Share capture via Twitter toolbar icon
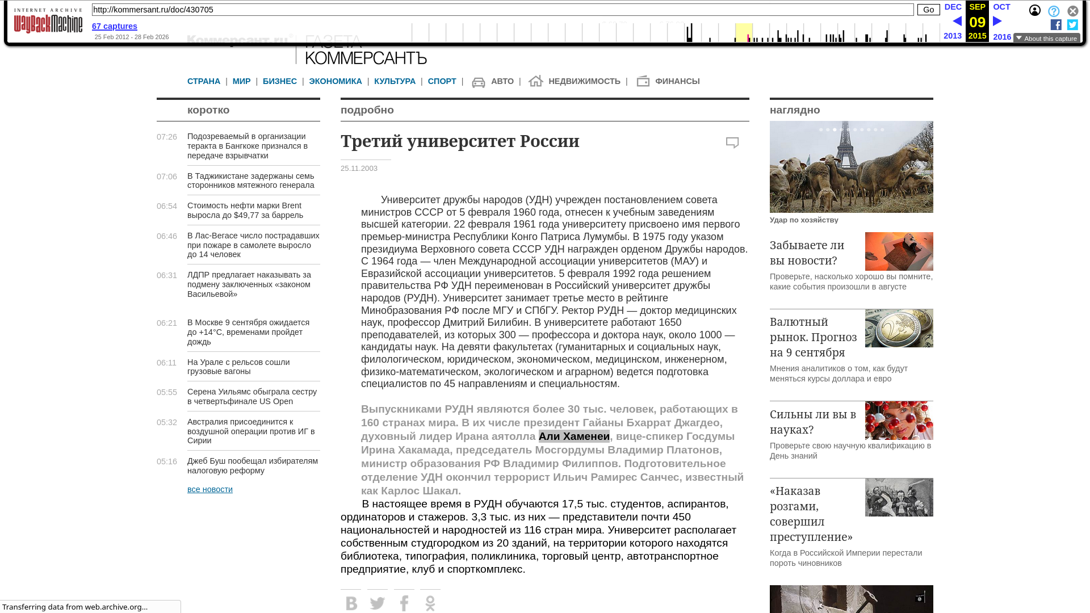Screen dimensions: 1090x613 [x=1072, y=25]
